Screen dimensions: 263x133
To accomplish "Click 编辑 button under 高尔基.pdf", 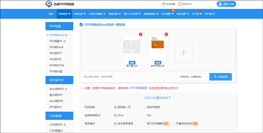I will point(132,63).
